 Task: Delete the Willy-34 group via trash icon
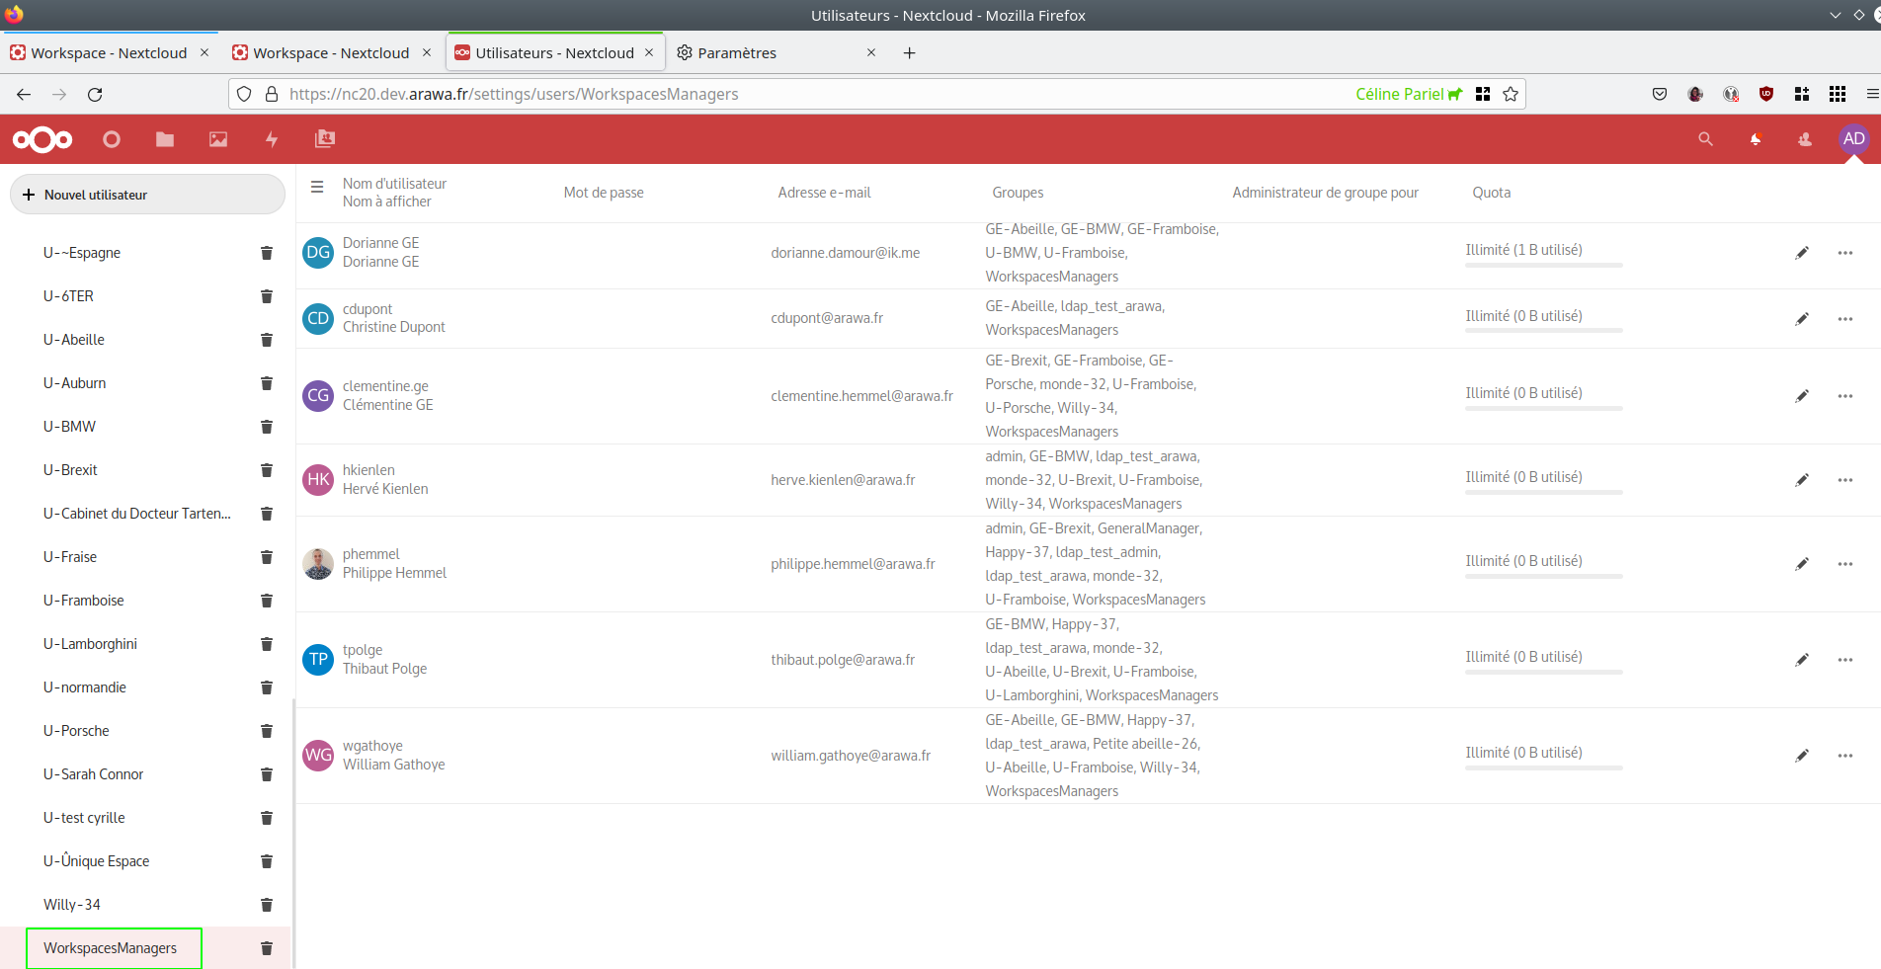[266, 905]
